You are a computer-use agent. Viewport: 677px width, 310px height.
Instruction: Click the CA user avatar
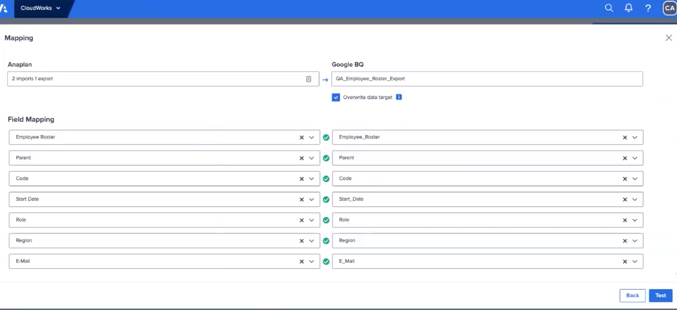pyautogui.click(x=669, y=8)
